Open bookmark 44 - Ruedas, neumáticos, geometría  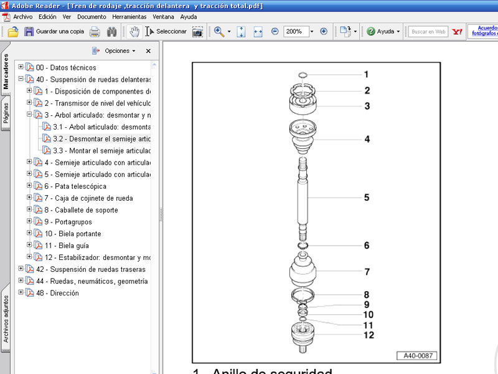point(92,282)
